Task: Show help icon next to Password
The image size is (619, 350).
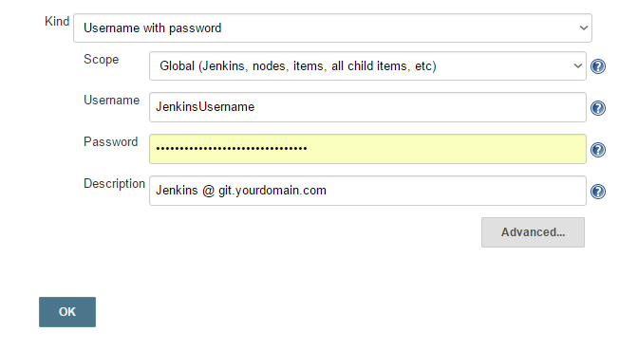Action: point(598,150)
